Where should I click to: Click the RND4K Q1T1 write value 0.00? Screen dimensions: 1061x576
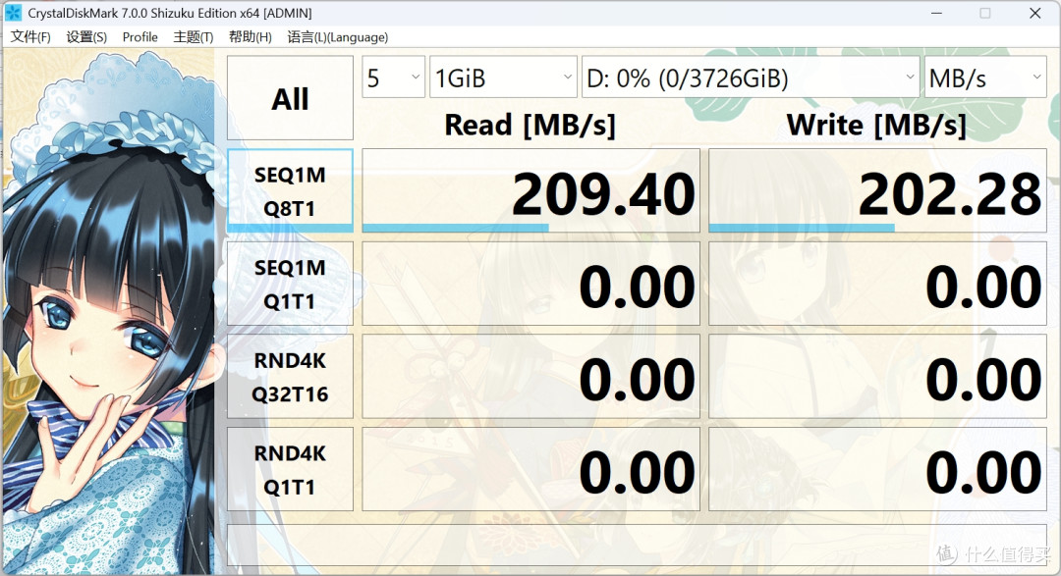point(877,469)
